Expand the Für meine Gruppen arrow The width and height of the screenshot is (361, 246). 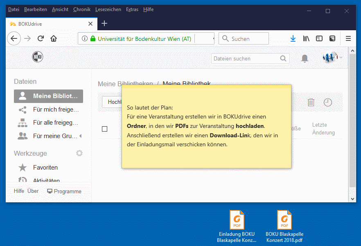coord(81,136)
